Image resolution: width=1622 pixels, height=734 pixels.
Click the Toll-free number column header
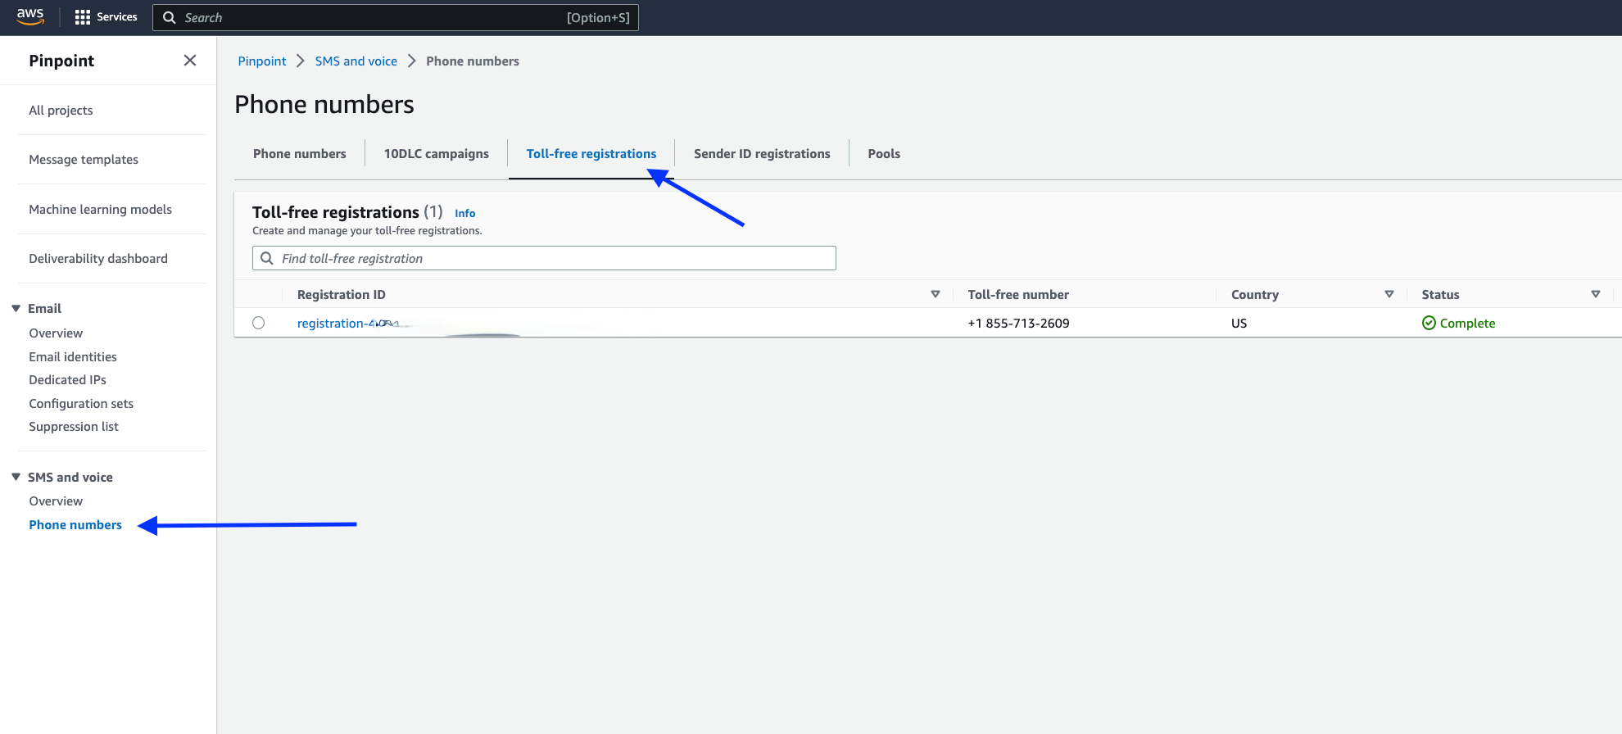coord(1018,295)
